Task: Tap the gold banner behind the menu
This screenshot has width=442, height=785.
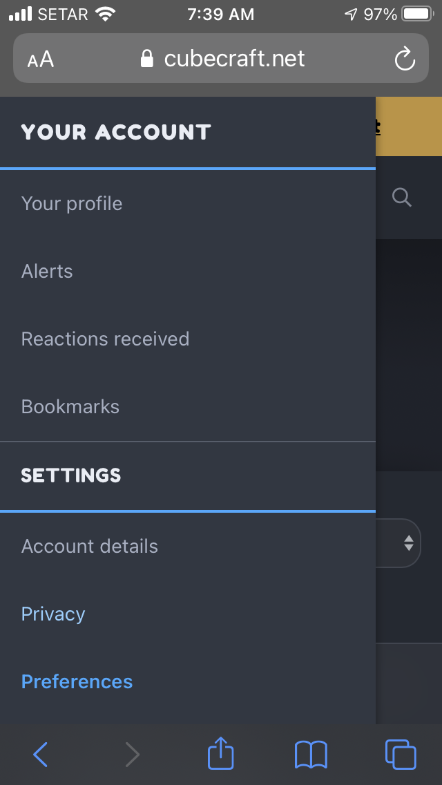Action: pos(408,126)
